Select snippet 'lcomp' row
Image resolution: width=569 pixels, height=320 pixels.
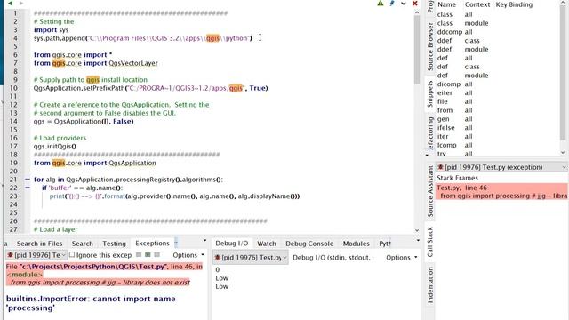(498, 145)
